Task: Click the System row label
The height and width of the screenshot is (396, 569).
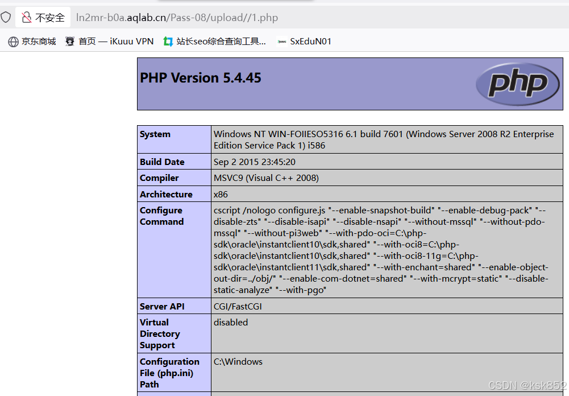Action: click(x=155, y=134)
